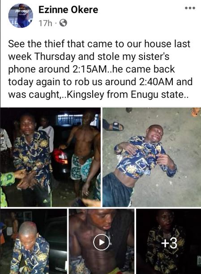Click the Ezinne Okere name link

[68, 9]
